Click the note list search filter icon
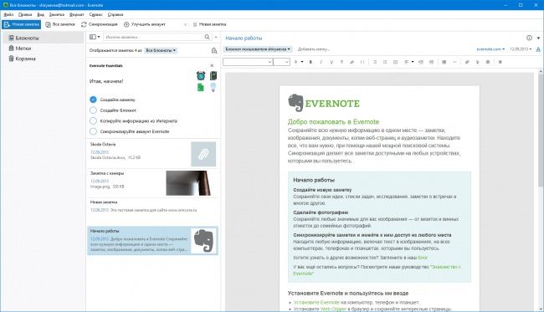The image size is (544, 312). coord(214,51)
